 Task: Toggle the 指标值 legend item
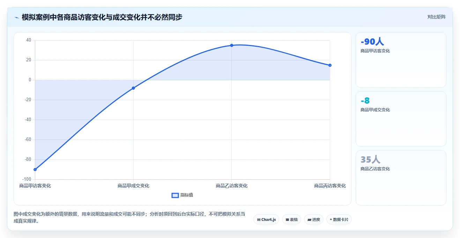coord(182,195)
